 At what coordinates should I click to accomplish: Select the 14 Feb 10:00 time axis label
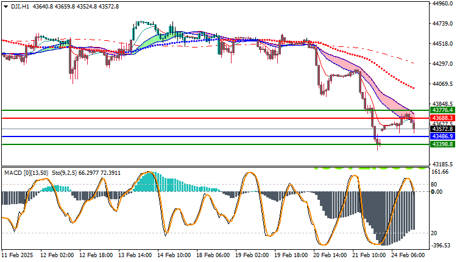tap(174, 255)
